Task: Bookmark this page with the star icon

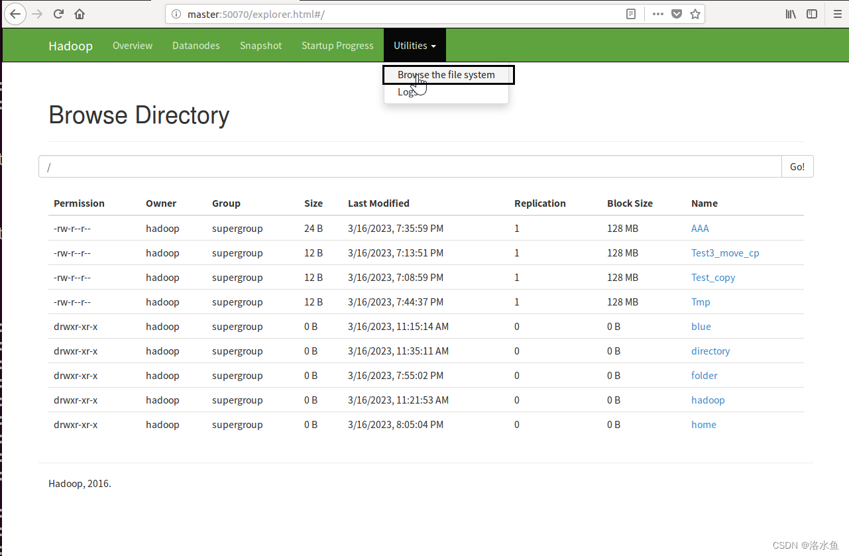Action: tap(695, 14)
